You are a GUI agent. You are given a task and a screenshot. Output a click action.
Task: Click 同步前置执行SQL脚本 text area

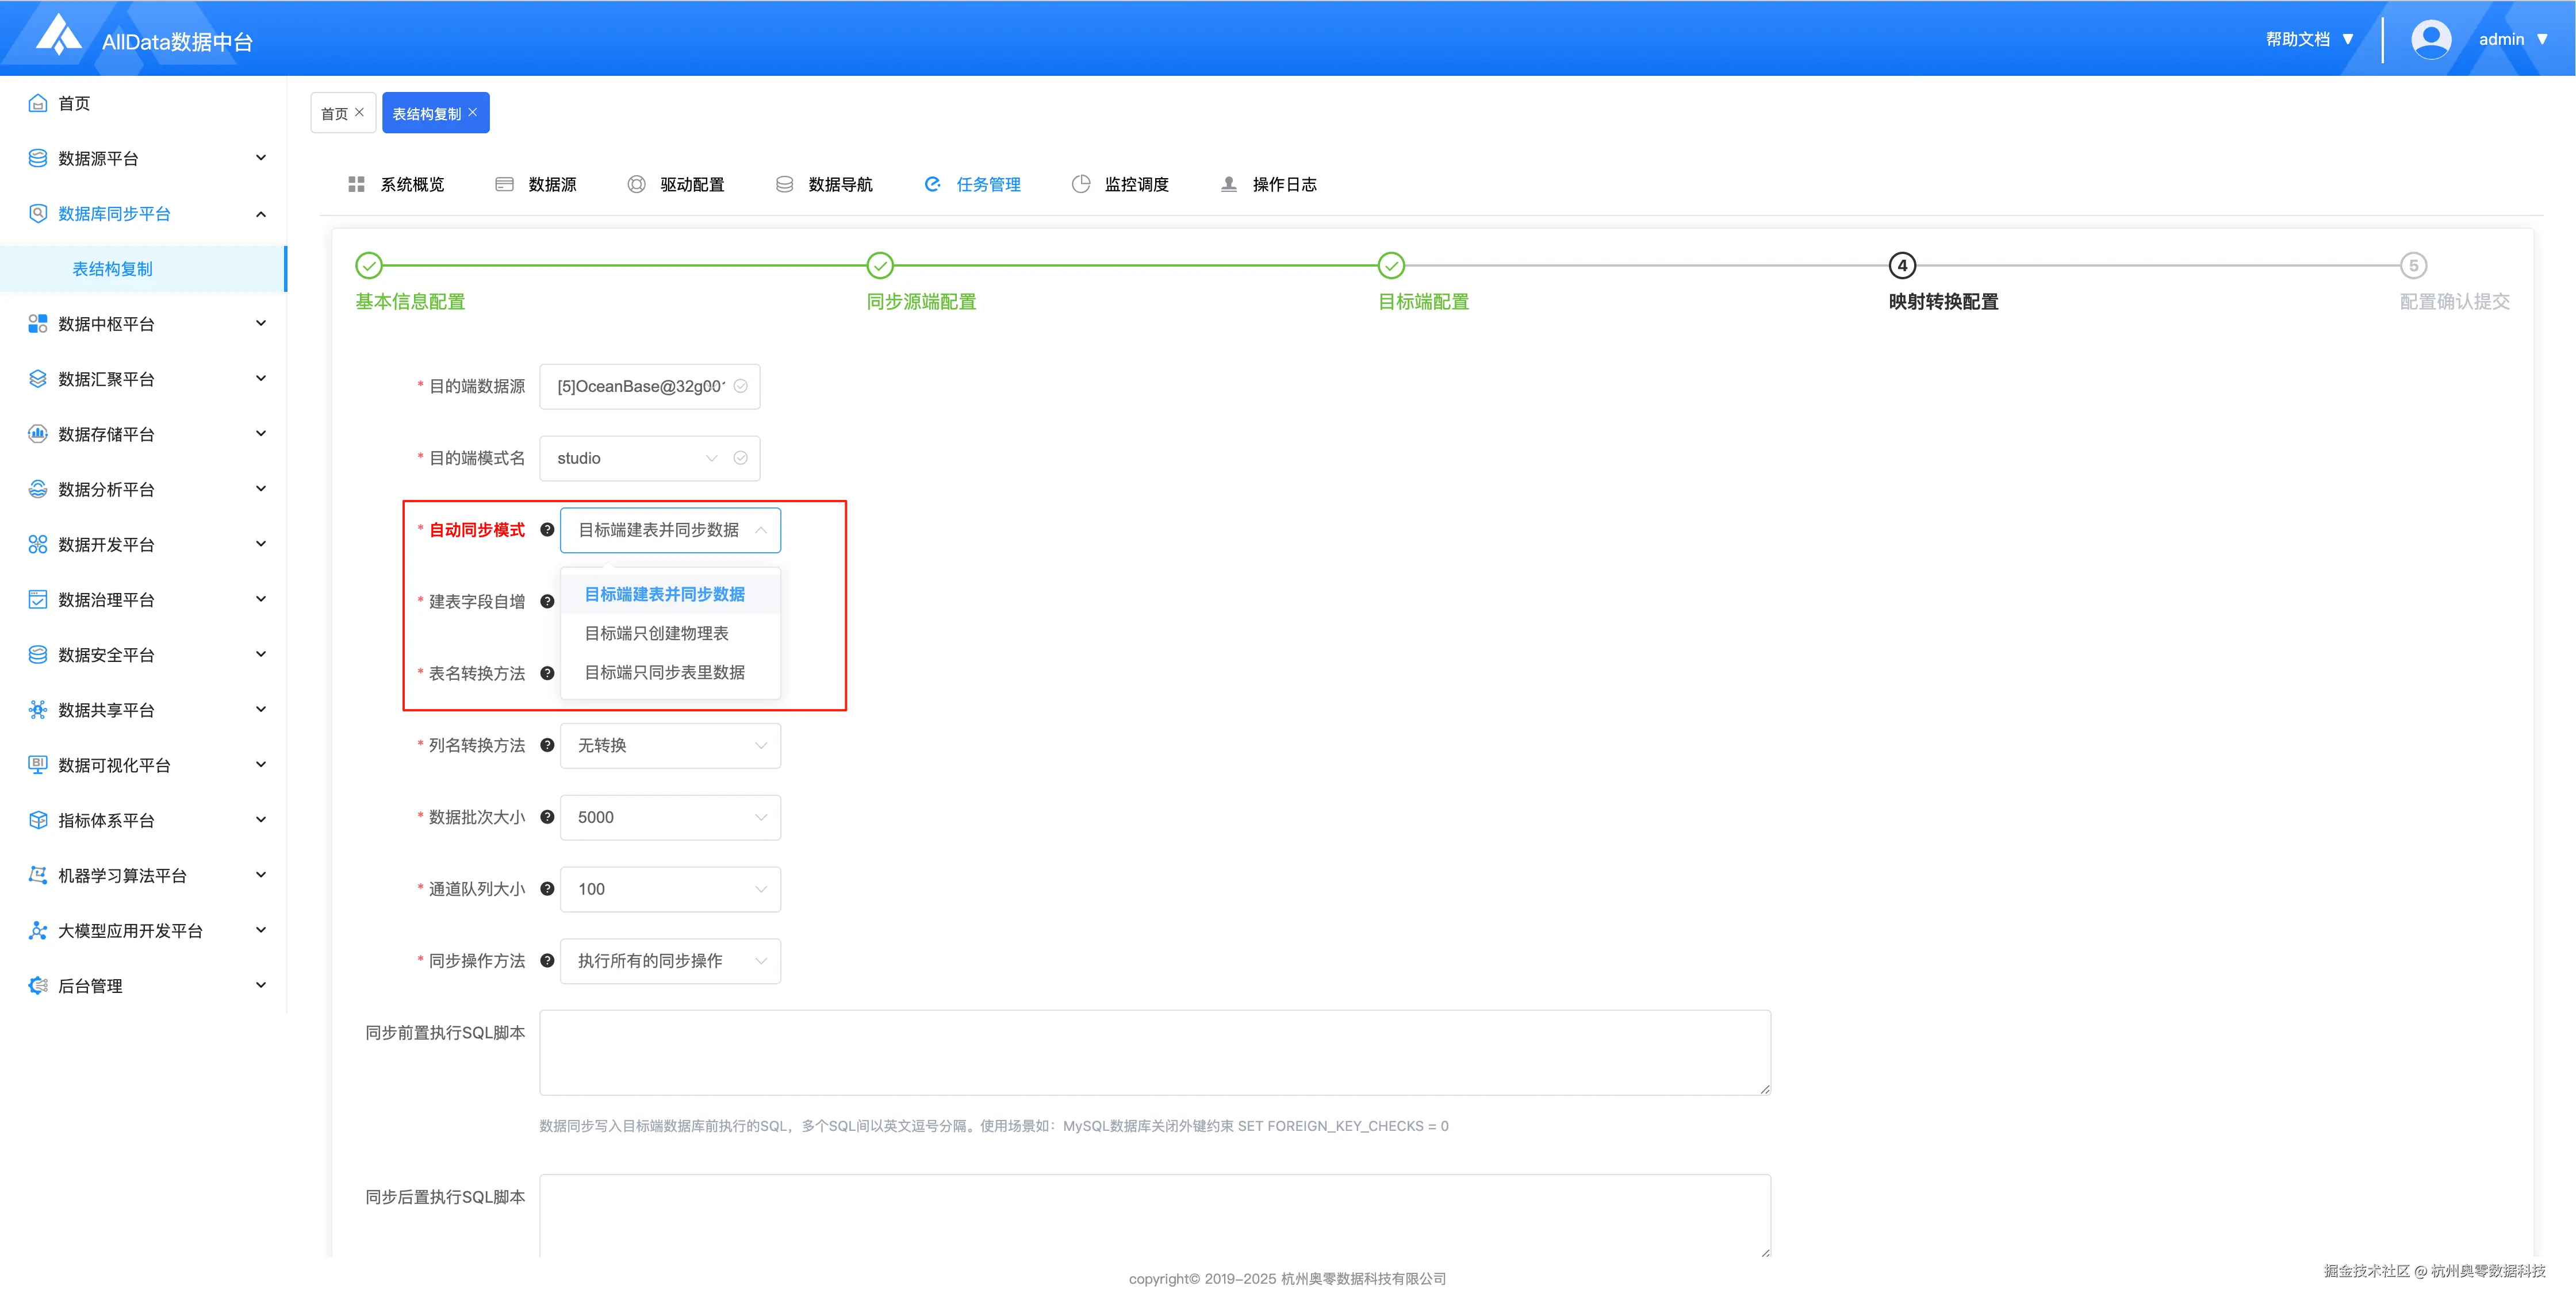pyautogui.click(x=1154, y=1052)
